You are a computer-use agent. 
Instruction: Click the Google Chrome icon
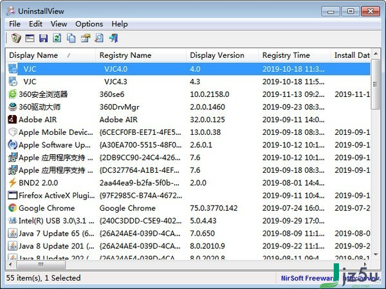[x=13, y=208]
